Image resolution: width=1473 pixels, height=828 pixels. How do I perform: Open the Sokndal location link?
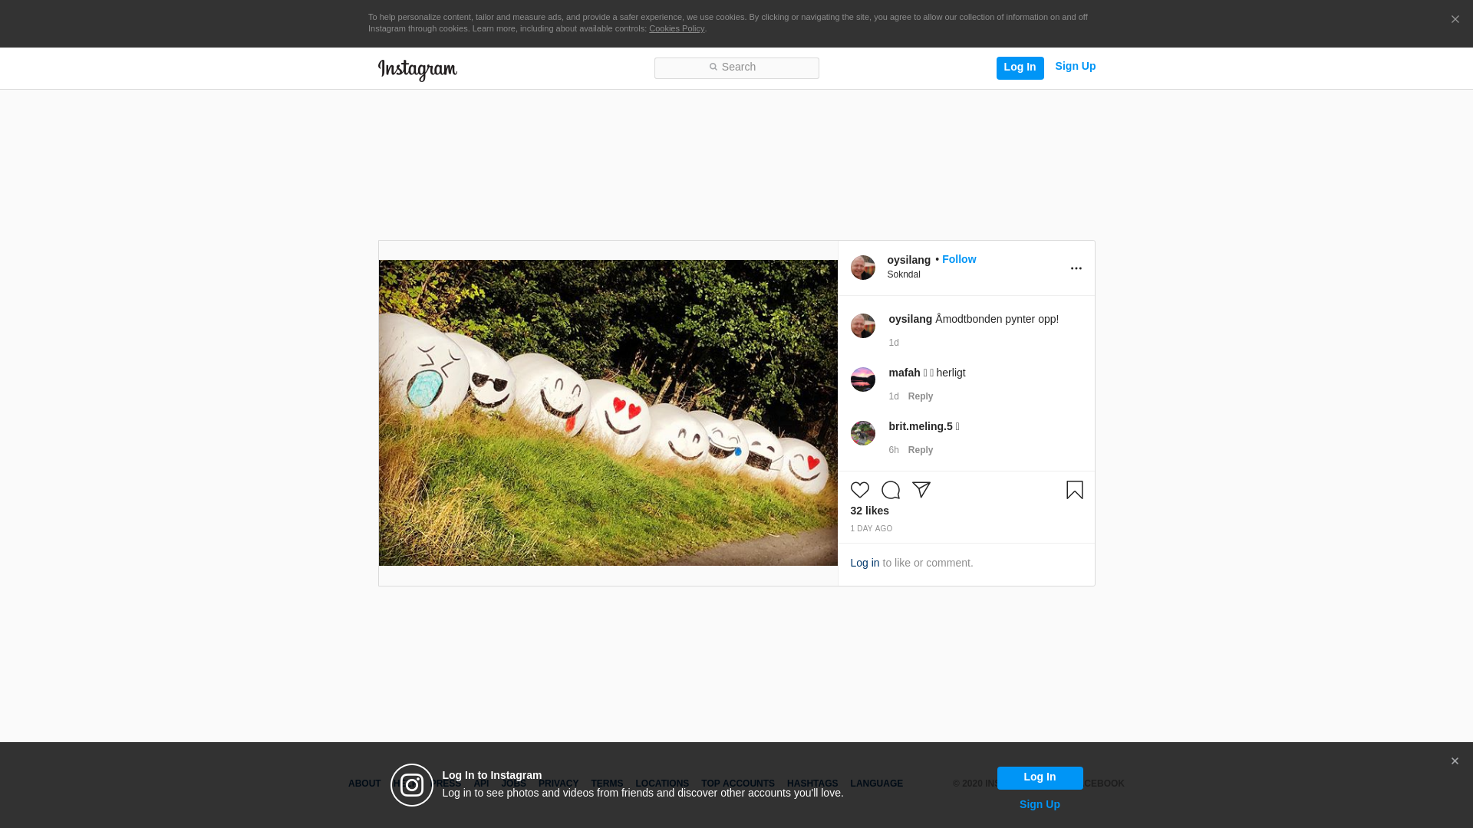pos(904,274)
